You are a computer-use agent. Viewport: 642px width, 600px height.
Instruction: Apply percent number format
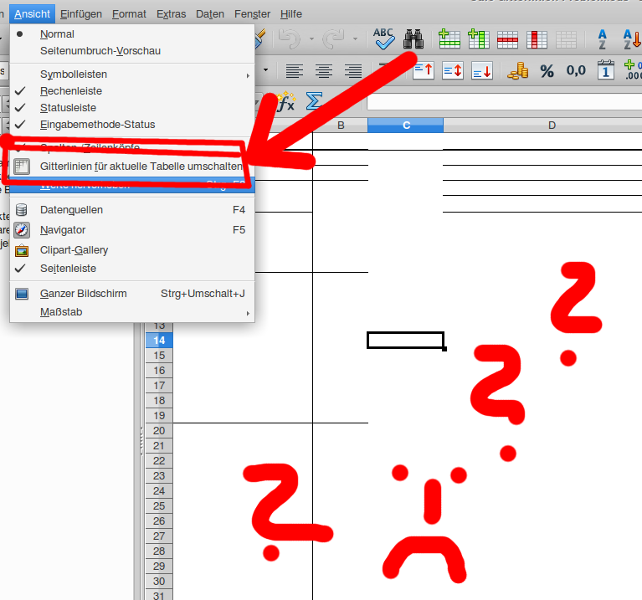[x=547, y=71]
